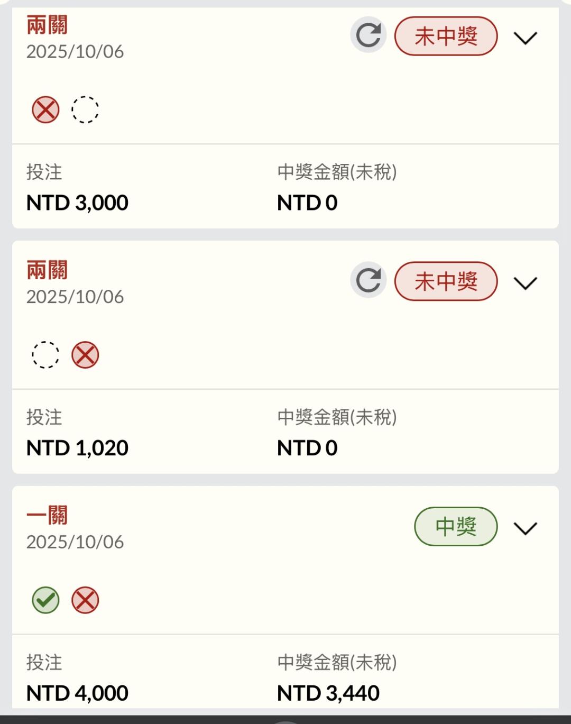This screenshot has width=571, height=724.
Task: Click the red X result icon on the NTD 3,000 bet
Action: 46,110
